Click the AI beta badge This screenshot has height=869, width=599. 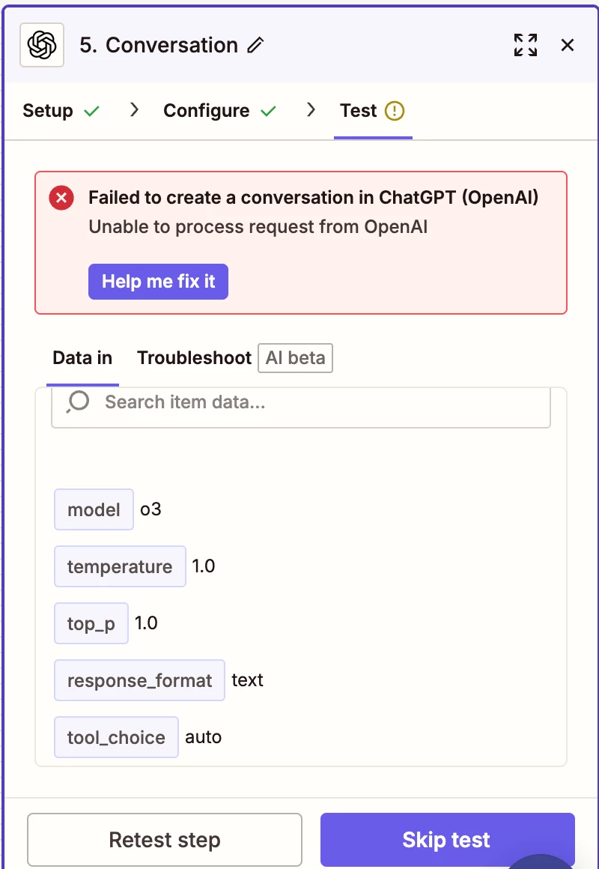(295, 358)
